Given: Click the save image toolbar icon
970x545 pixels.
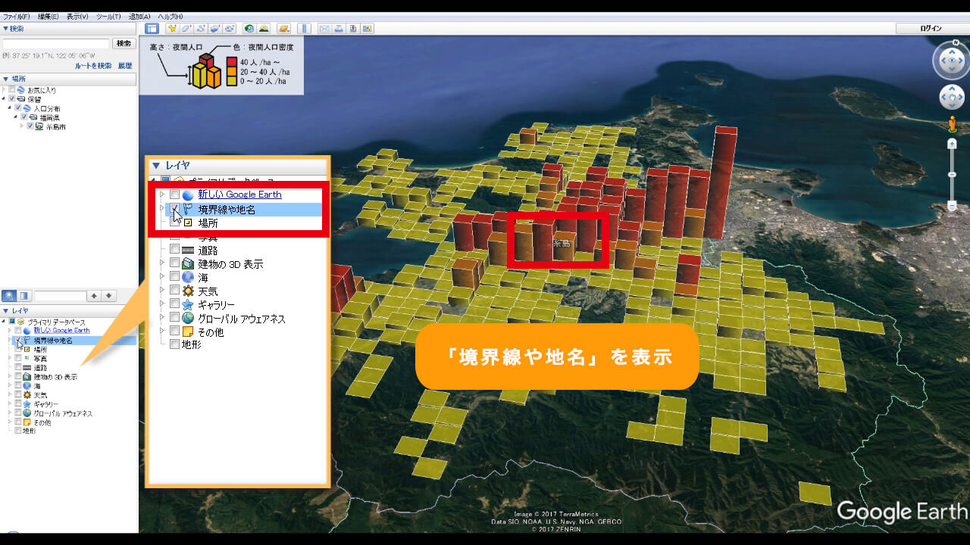Looking at the screenshot, I should (353, 29).
